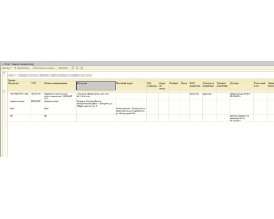The image size is (274, 219).
Task: Click the save settings icon in toolbar
Action: (x=77, y=68)
